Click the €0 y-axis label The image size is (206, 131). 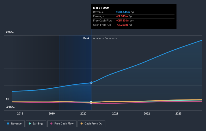point(8,99)
